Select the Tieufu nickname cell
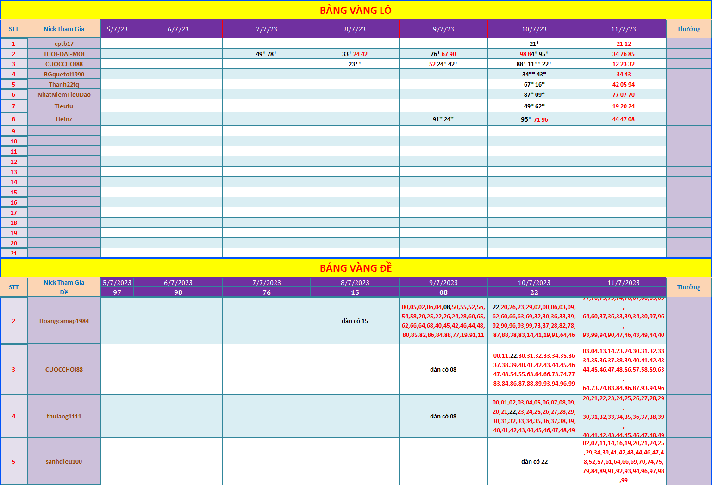The image size is (712, 485). (64, 106)
